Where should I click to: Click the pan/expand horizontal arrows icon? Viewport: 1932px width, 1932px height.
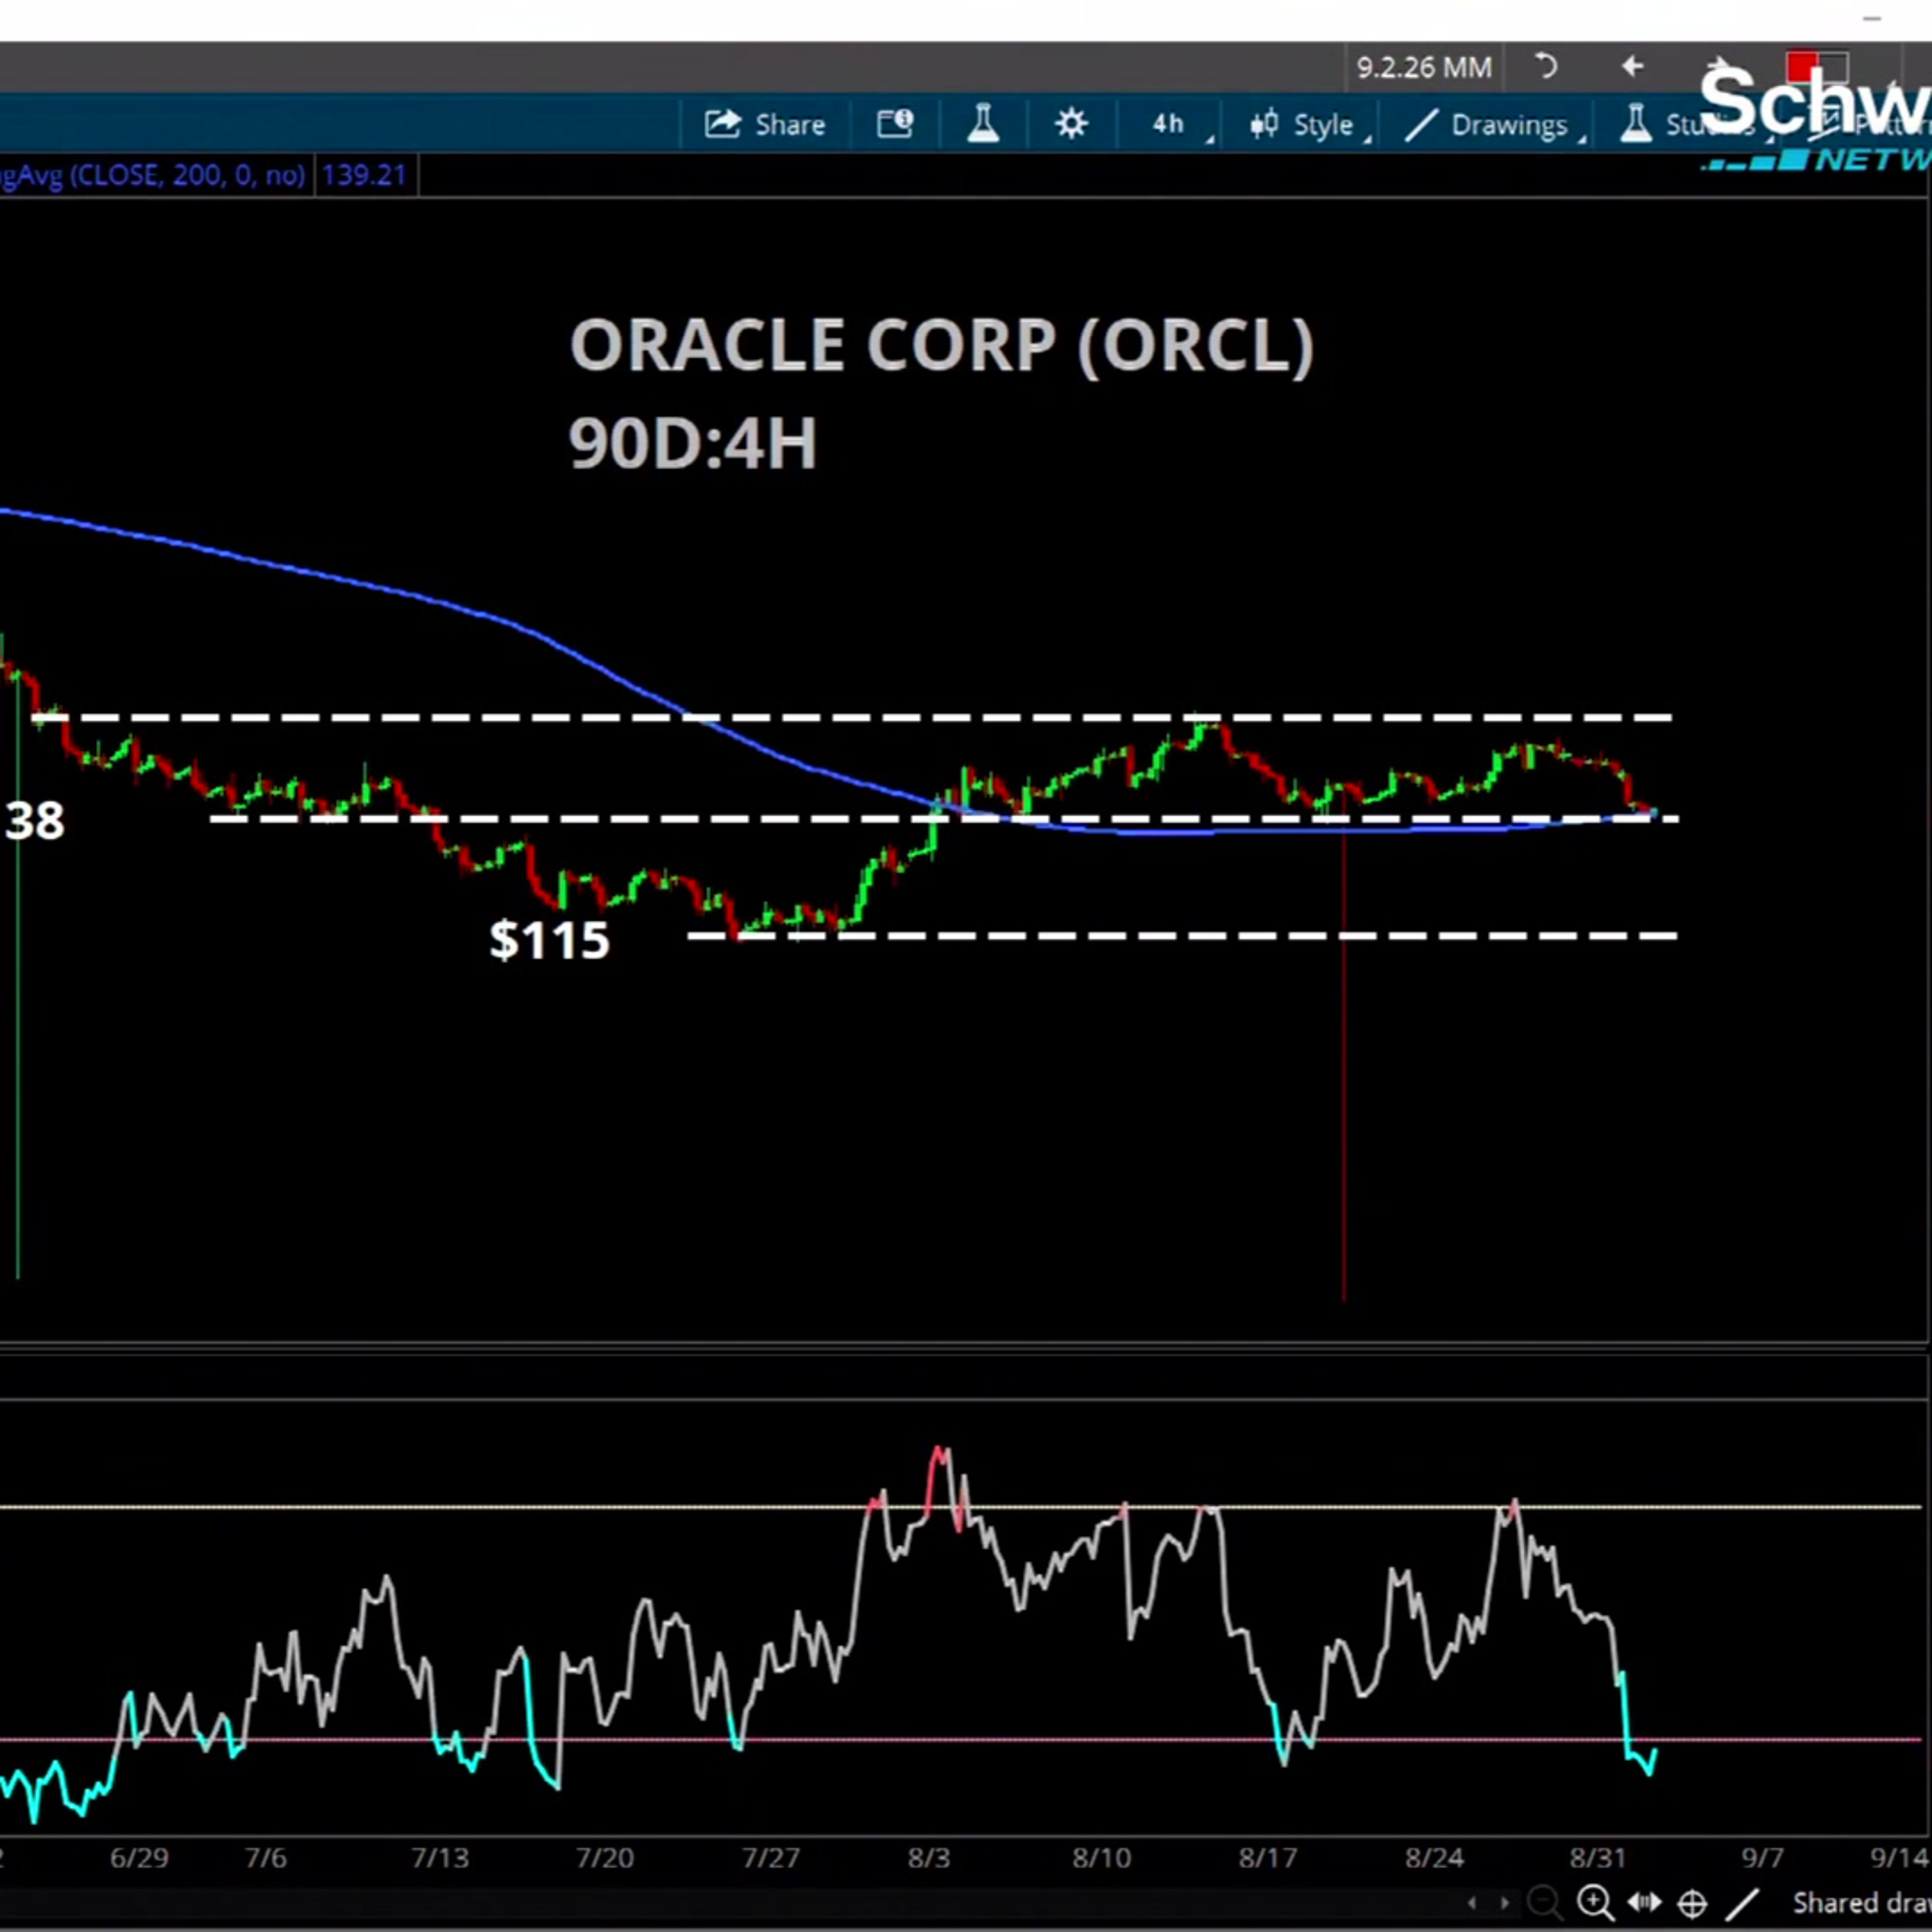point(1645,1902)
